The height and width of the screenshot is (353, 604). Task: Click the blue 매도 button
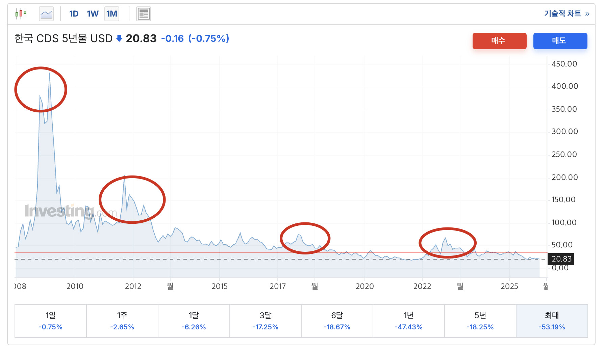pyautogui.click(x=560, y=41)
